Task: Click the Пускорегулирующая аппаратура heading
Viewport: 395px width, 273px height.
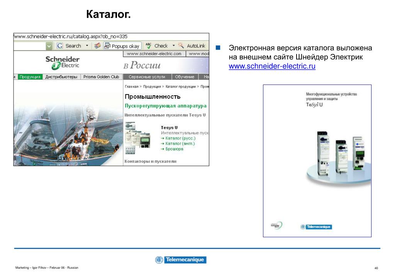Action: pyautogui.click(x=166, y=106)
